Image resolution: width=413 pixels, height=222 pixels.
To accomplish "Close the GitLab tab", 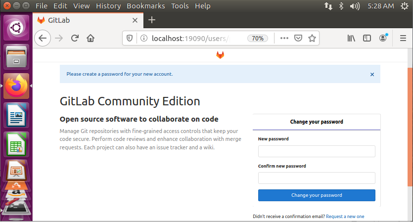I will click(x=135, y=20).
